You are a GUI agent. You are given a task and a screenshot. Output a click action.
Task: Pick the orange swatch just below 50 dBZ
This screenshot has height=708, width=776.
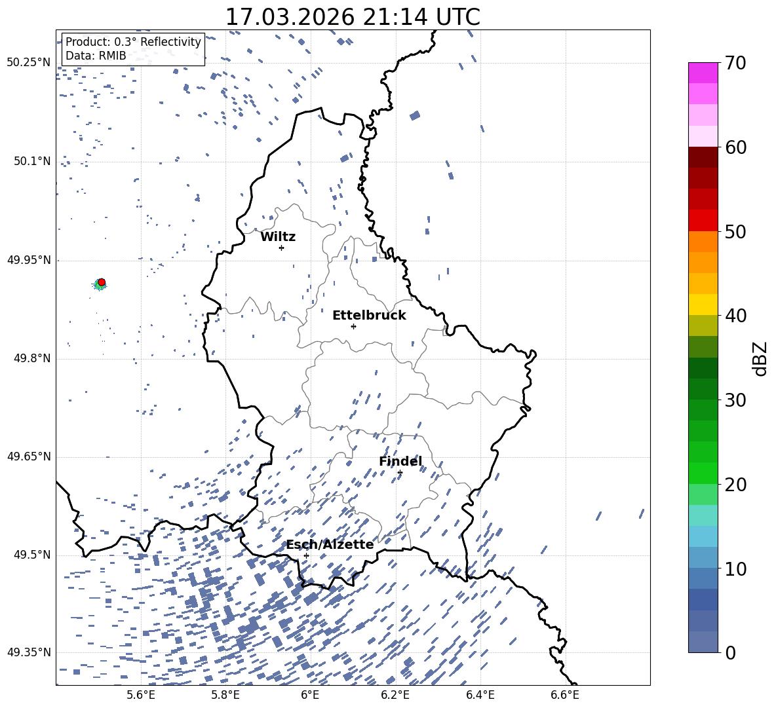coord(703,242)
